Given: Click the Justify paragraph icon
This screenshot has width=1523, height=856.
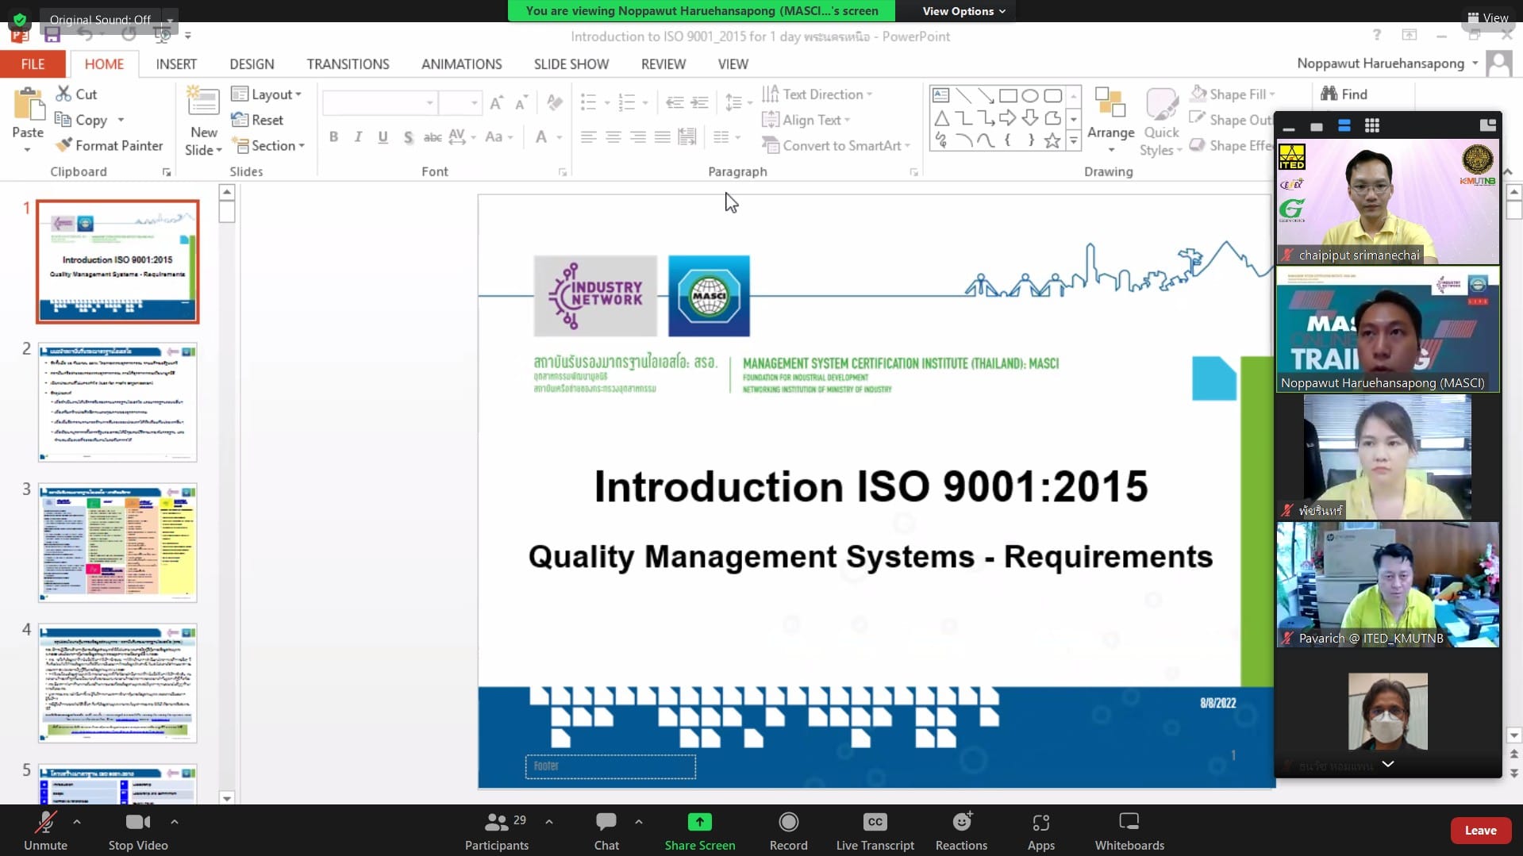Looking at the screenshot, I should tap(662, 137).
